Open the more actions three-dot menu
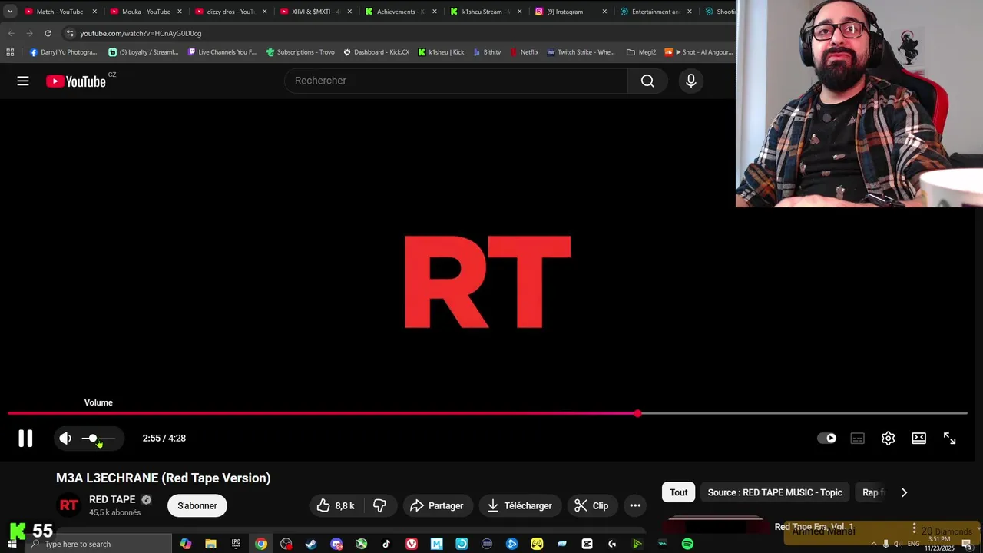The image size is (983, 553). [635, 505]
